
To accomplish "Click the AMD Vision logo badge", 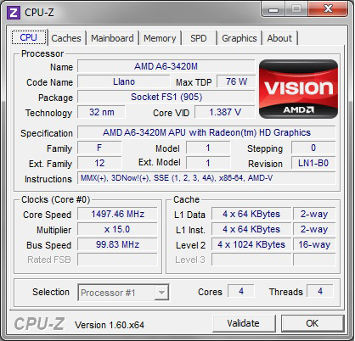I will click(x=298, y=89).
